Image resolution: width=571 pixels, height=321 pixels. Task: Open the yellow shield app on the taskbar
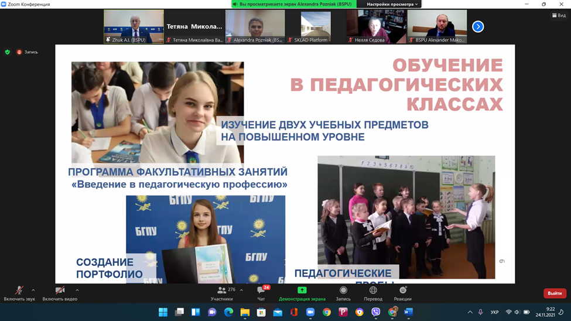[x=360, y=312]
